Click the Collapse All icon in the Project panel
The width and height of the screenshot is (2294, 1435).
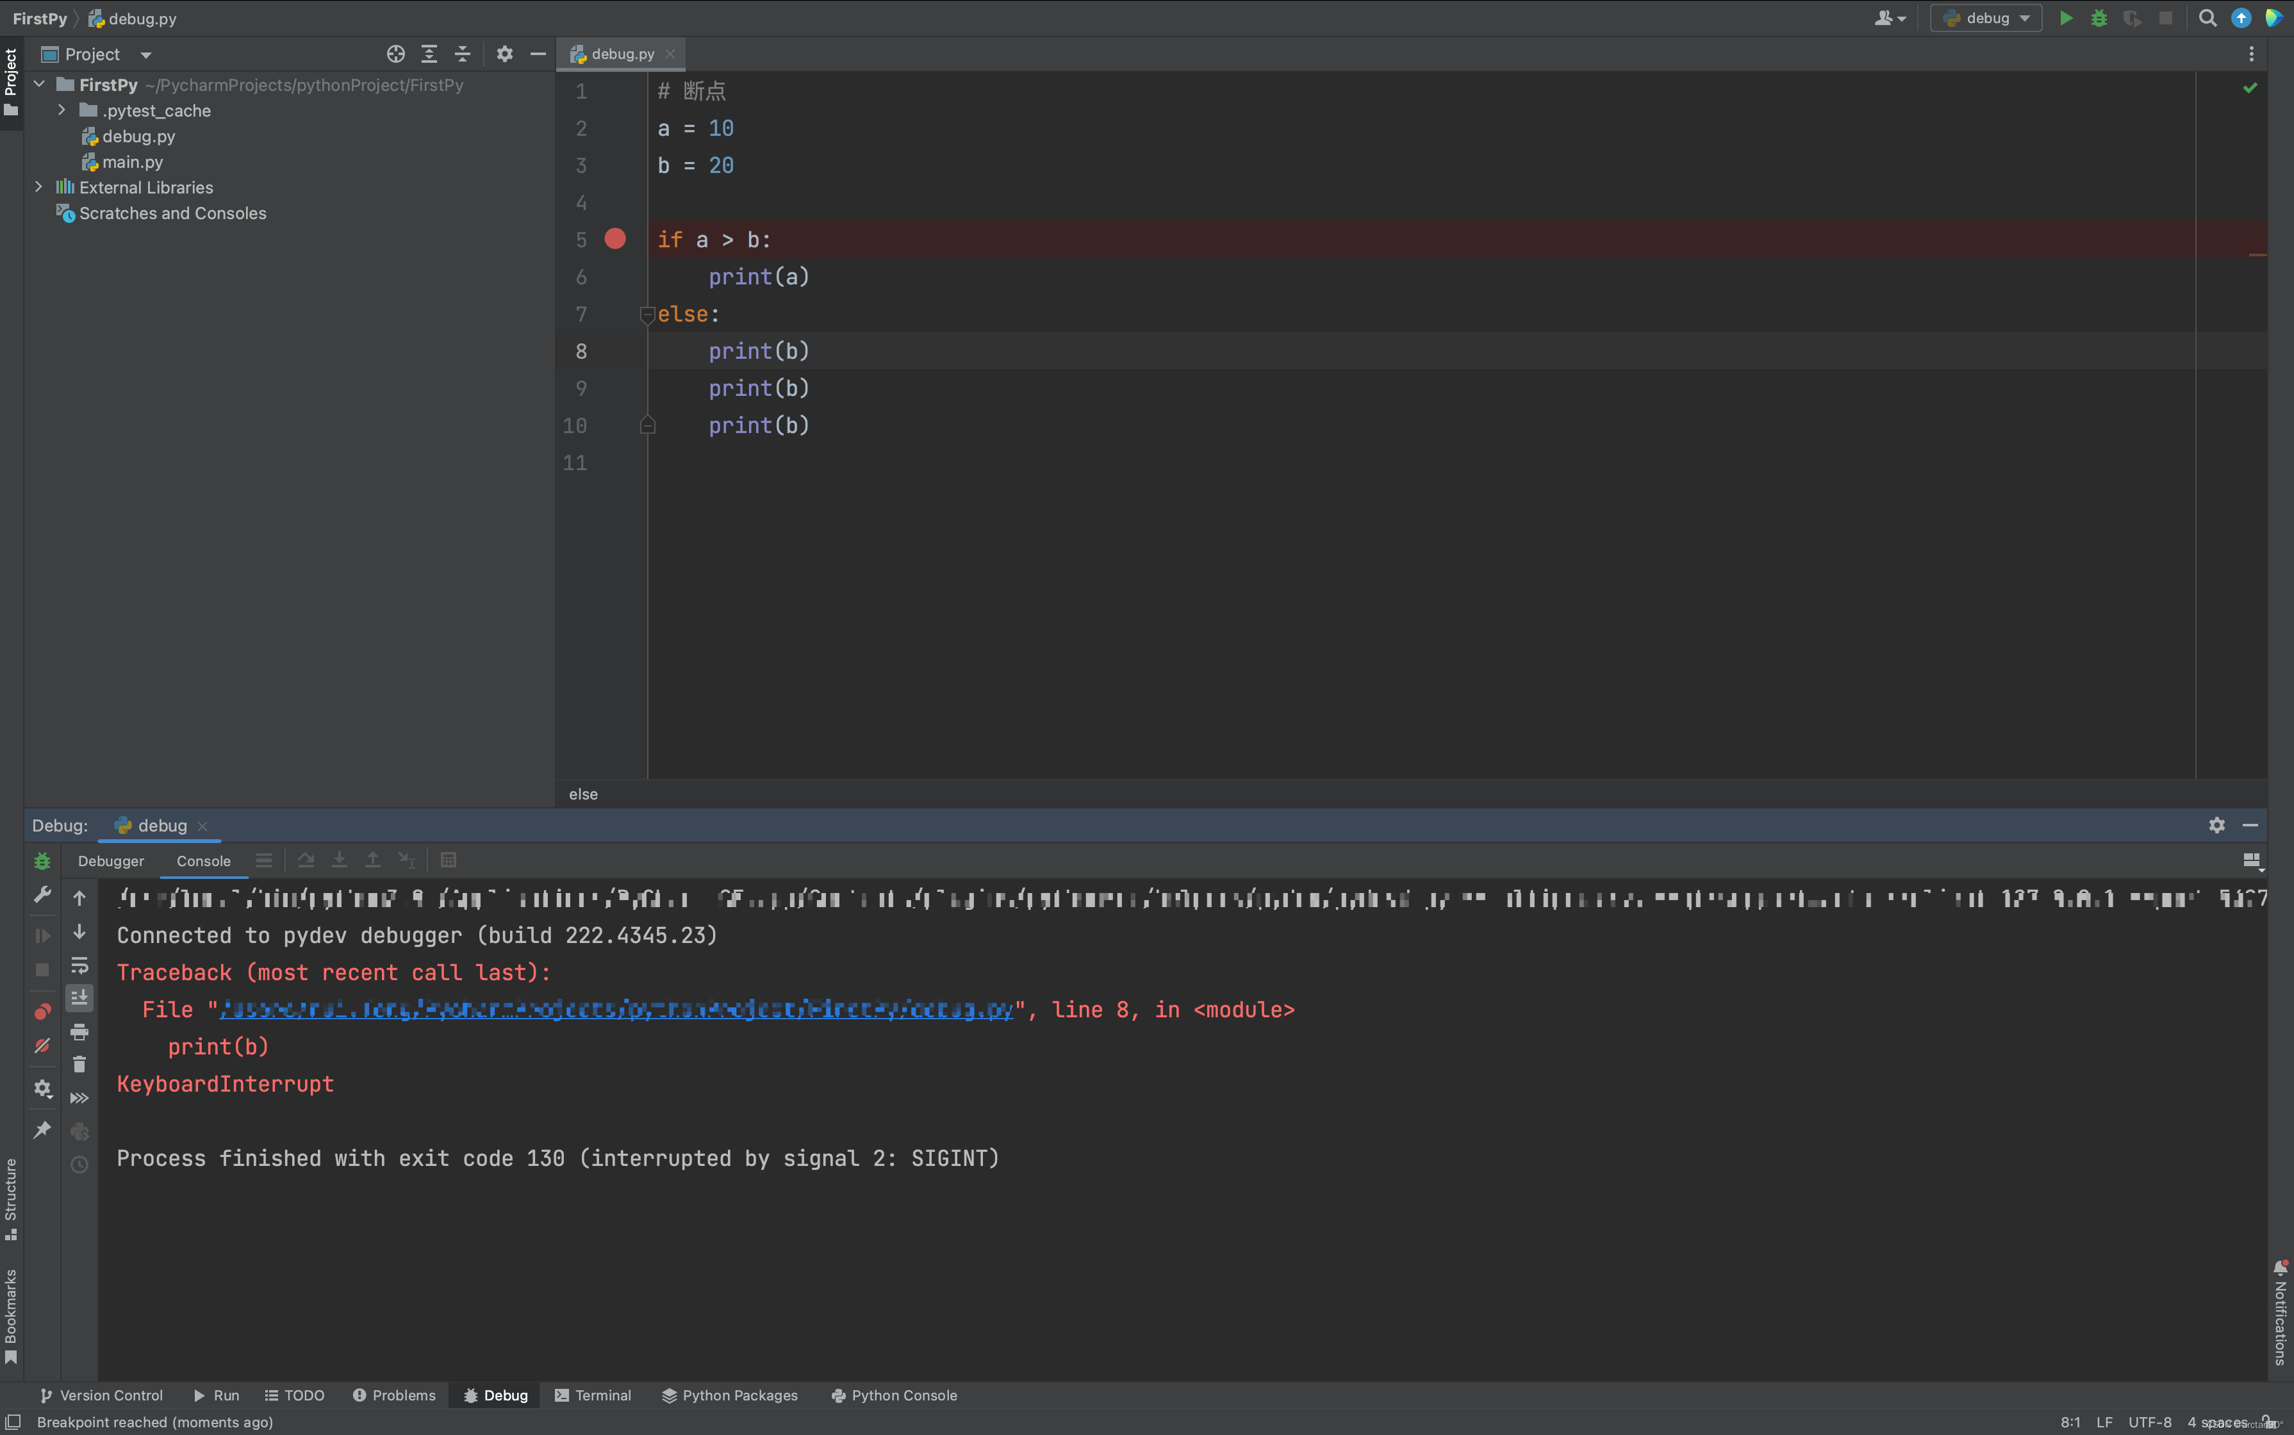pyautogui.click(x=462, y=54)
